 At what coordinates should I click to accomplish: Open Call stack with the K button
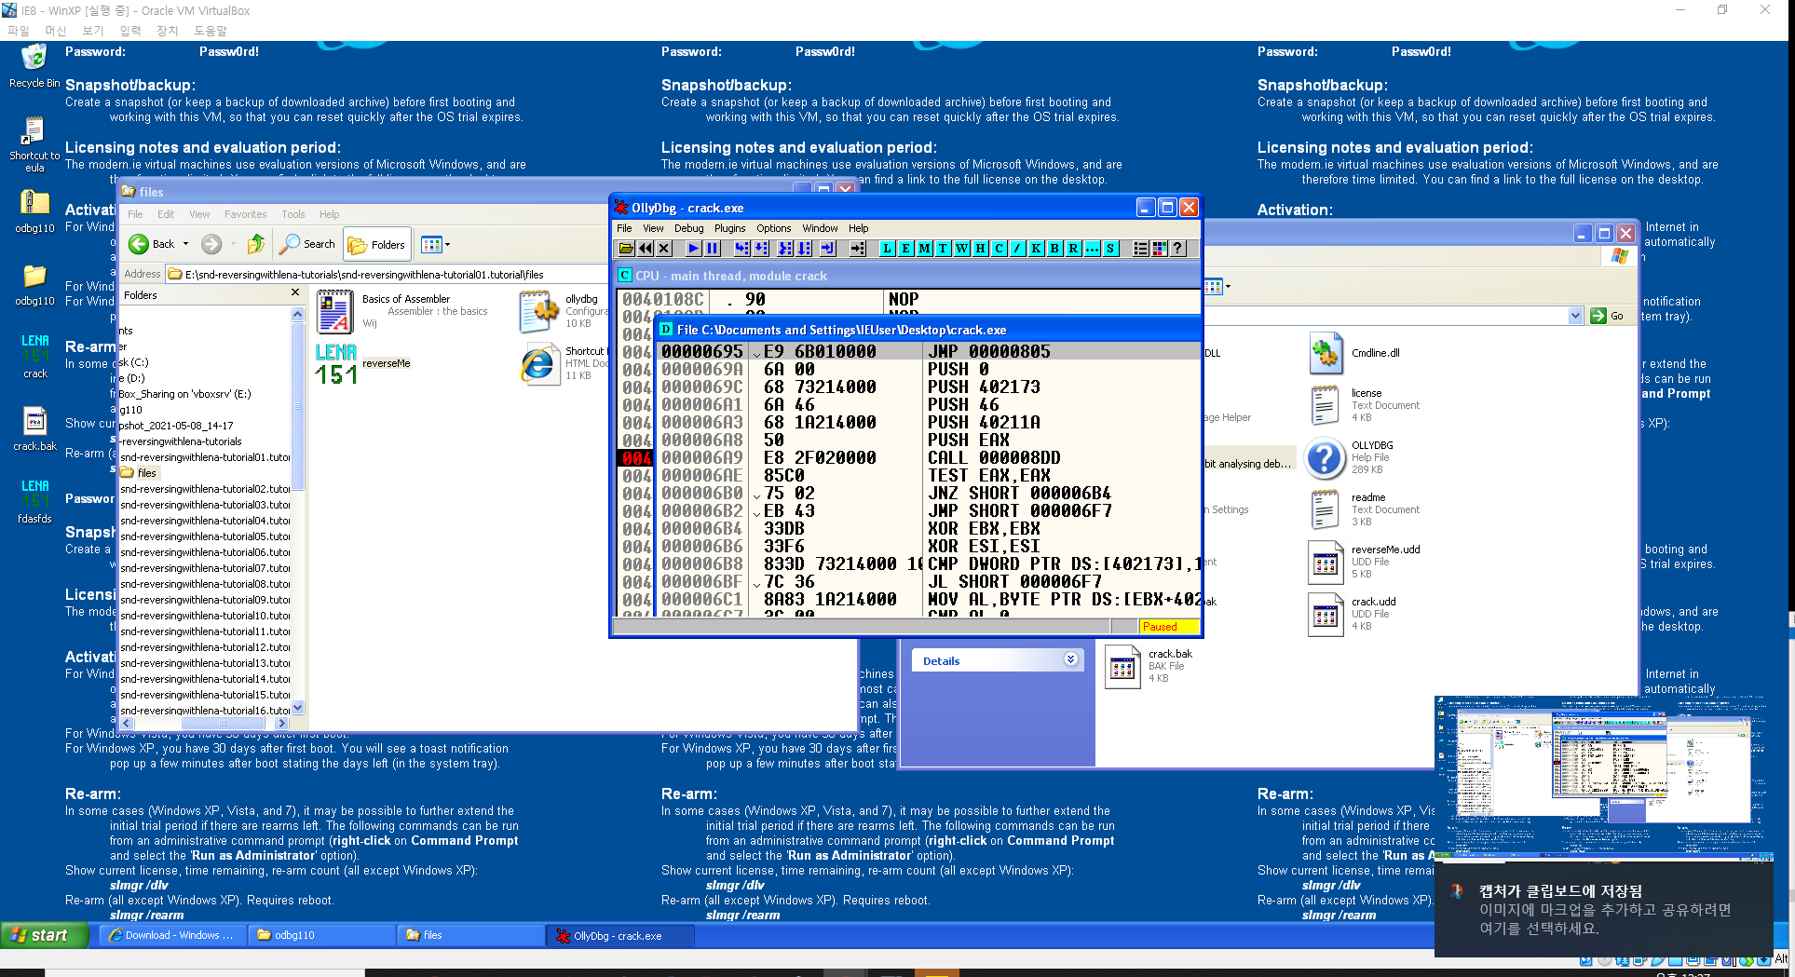(x=1036, y=248)
